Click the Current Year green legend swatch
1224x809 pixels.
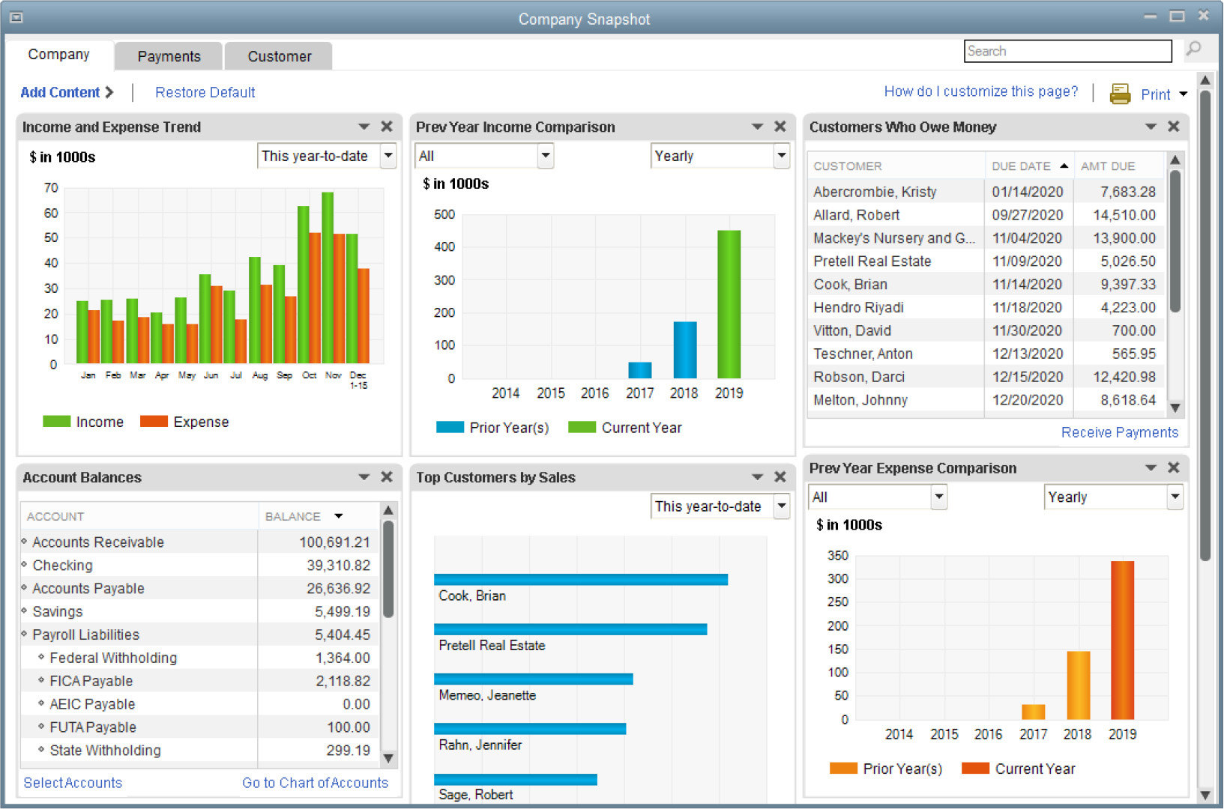[x=582, y=427]
